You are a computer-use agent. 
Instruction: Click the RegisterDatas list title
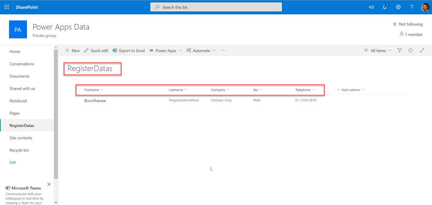(90, 69)
